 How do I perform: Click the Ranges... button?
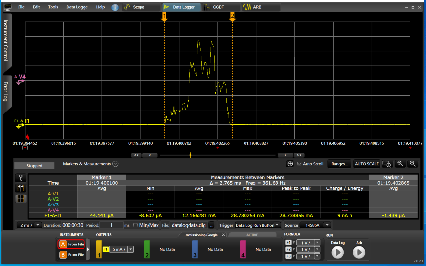[339, 164]
